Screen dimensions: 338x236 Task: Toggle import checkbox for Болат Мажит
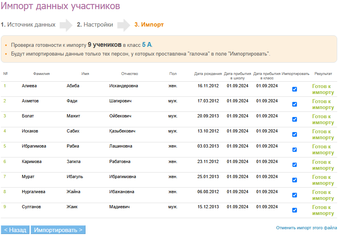[x=295, y=119]
